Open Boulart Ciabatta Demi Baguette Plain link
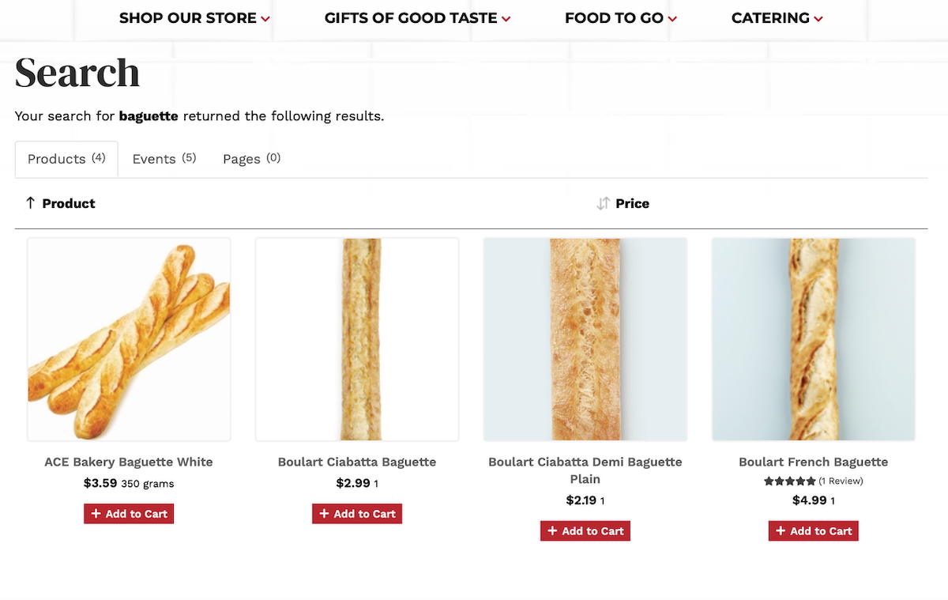The height and width of the screenshot is (600, 948). [x=585, y=470]
